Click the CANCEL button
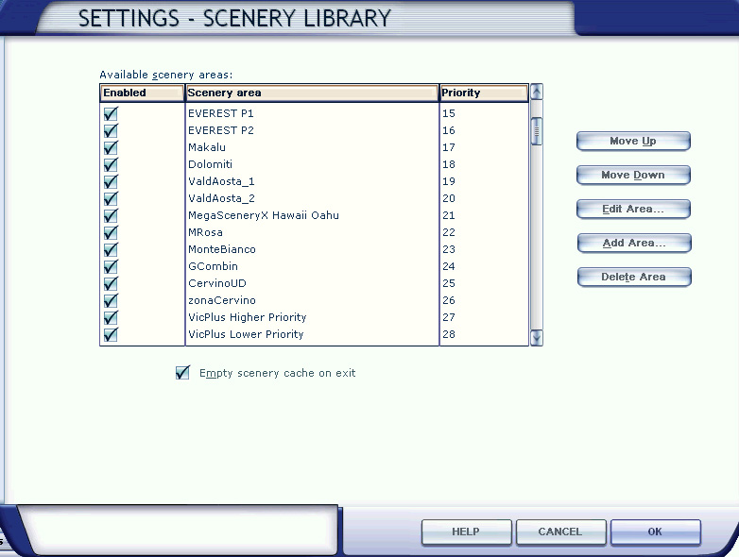Image resolution: width=739 pixels, height=557 pixels. click(559, 532)
